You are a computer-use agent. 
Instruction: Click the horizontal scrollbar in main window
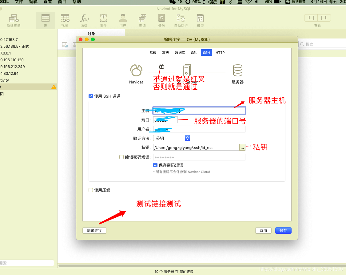click(202, 265)
